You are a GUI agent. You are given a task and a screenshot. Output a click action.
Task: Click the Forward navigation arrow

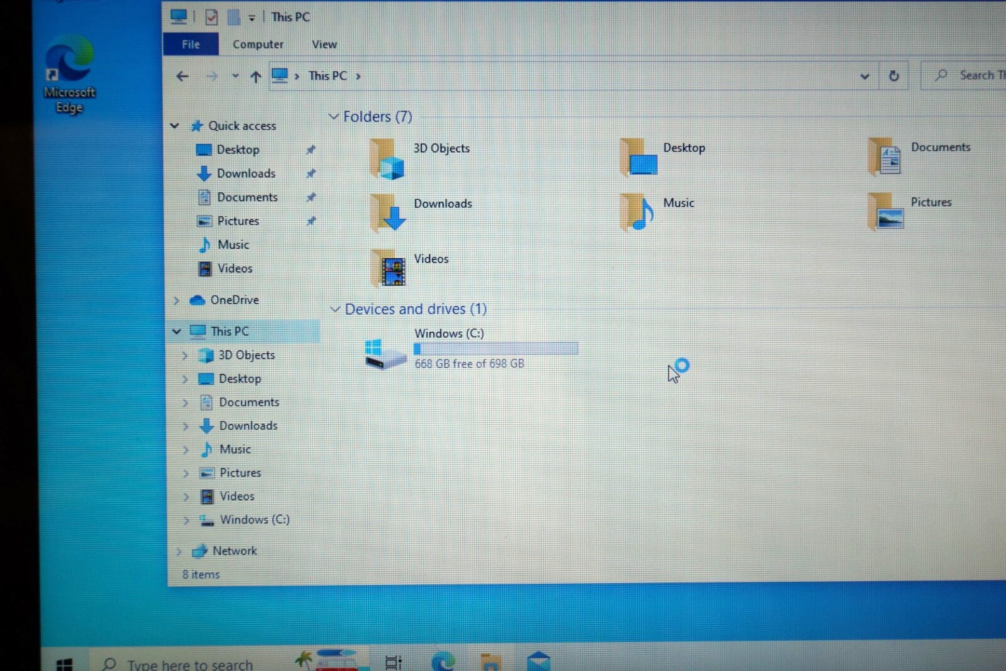(212, 76)
